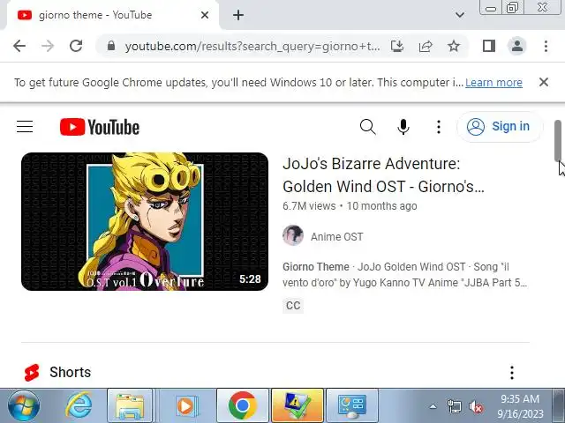Open the Windows Start orb

pos(24,405)
